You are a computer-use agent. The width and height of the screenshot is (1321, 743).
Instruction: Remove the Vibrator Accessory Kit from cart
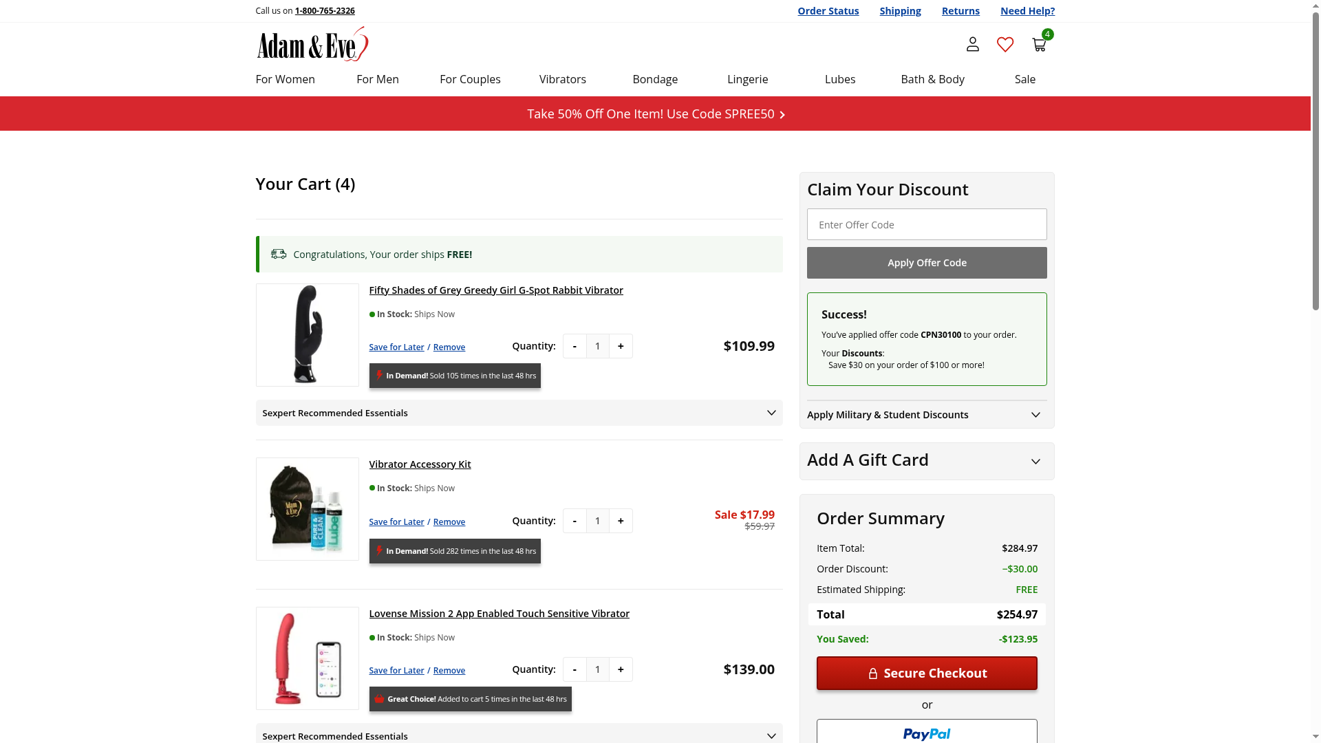tap(449, 521)
